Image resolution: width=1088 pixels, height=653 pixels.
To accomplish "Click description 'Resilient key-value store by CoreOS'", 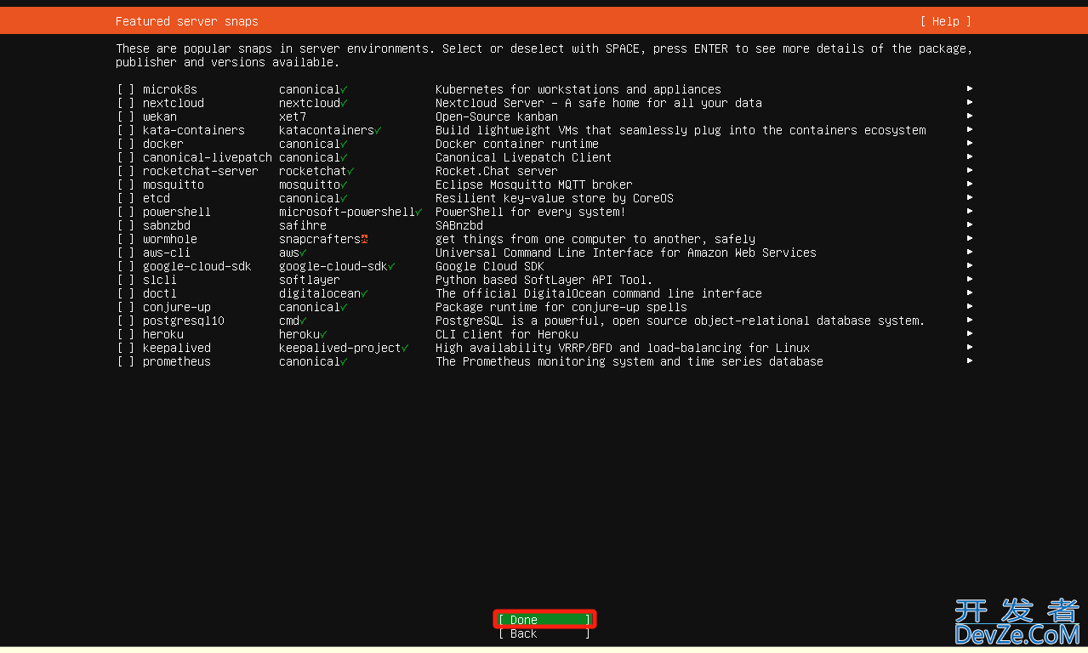I will 555,198.
